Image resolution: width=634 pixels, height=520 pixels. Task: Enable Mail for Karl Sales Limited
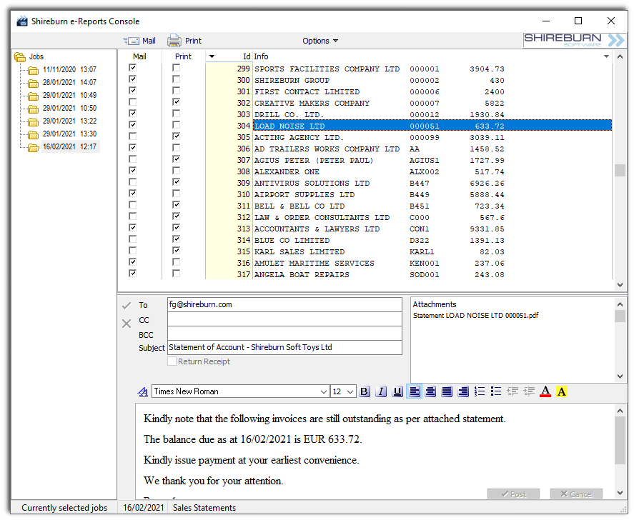click(133, 251)
